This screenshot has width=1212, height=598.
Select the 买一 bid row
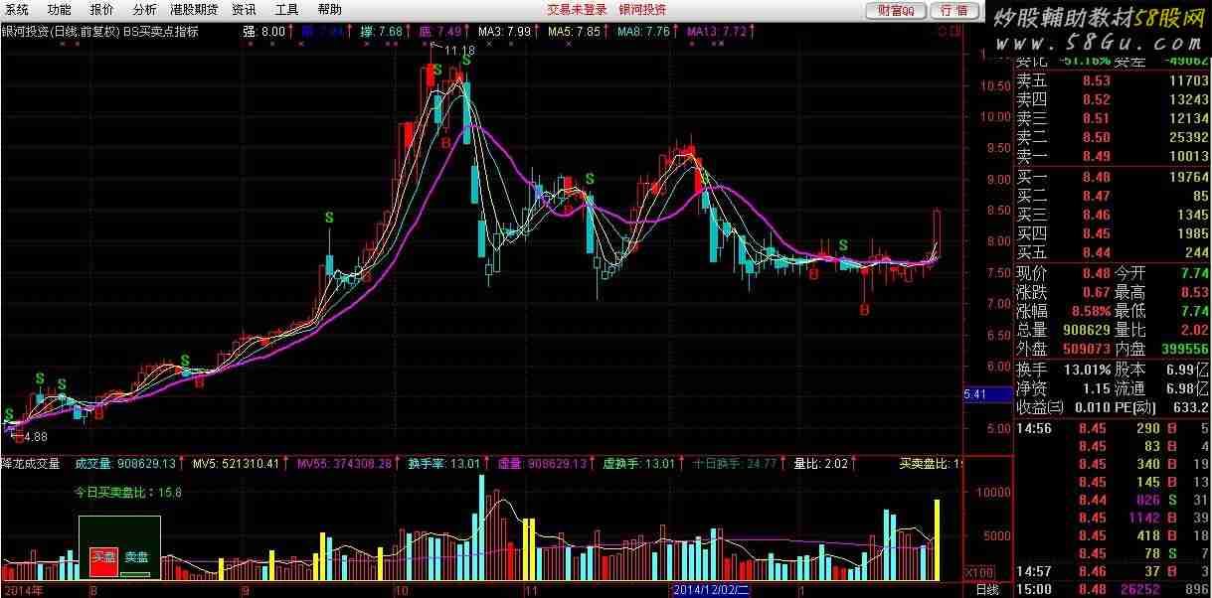[1113, 178]
